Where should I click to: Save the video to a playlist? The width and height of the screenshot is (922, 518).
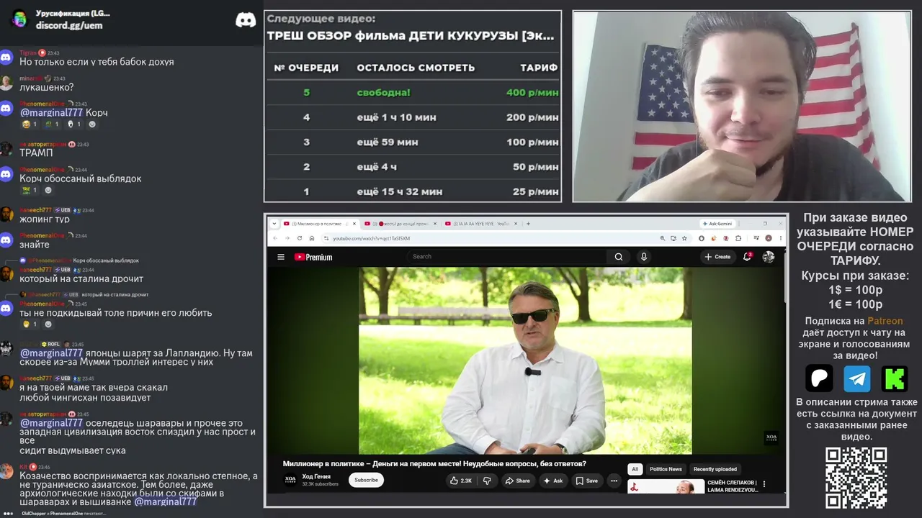(x=587, y=481)
